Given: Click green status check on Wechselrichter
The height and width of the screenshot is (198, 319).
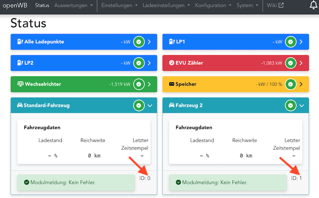Looking at the screenshot, I should click(139, 84).
